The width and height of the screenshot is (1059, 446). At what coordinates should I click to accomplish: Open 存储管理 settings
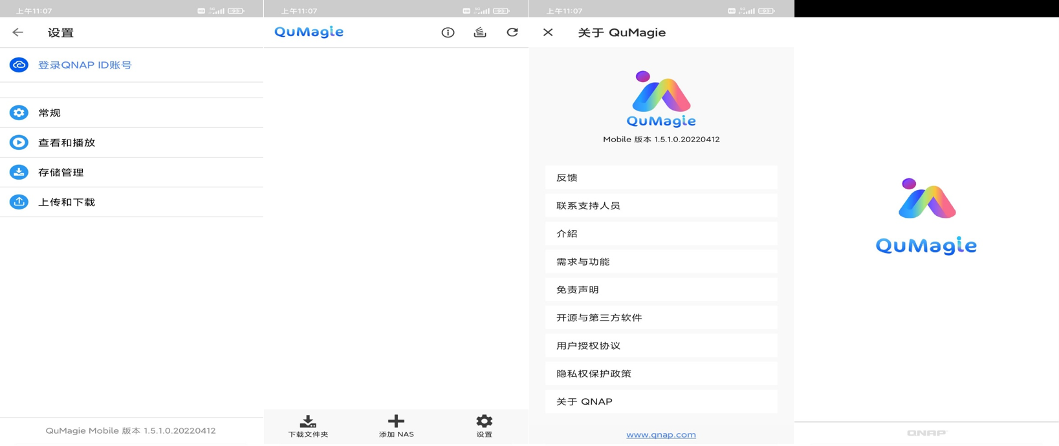[x=131, y=172]
